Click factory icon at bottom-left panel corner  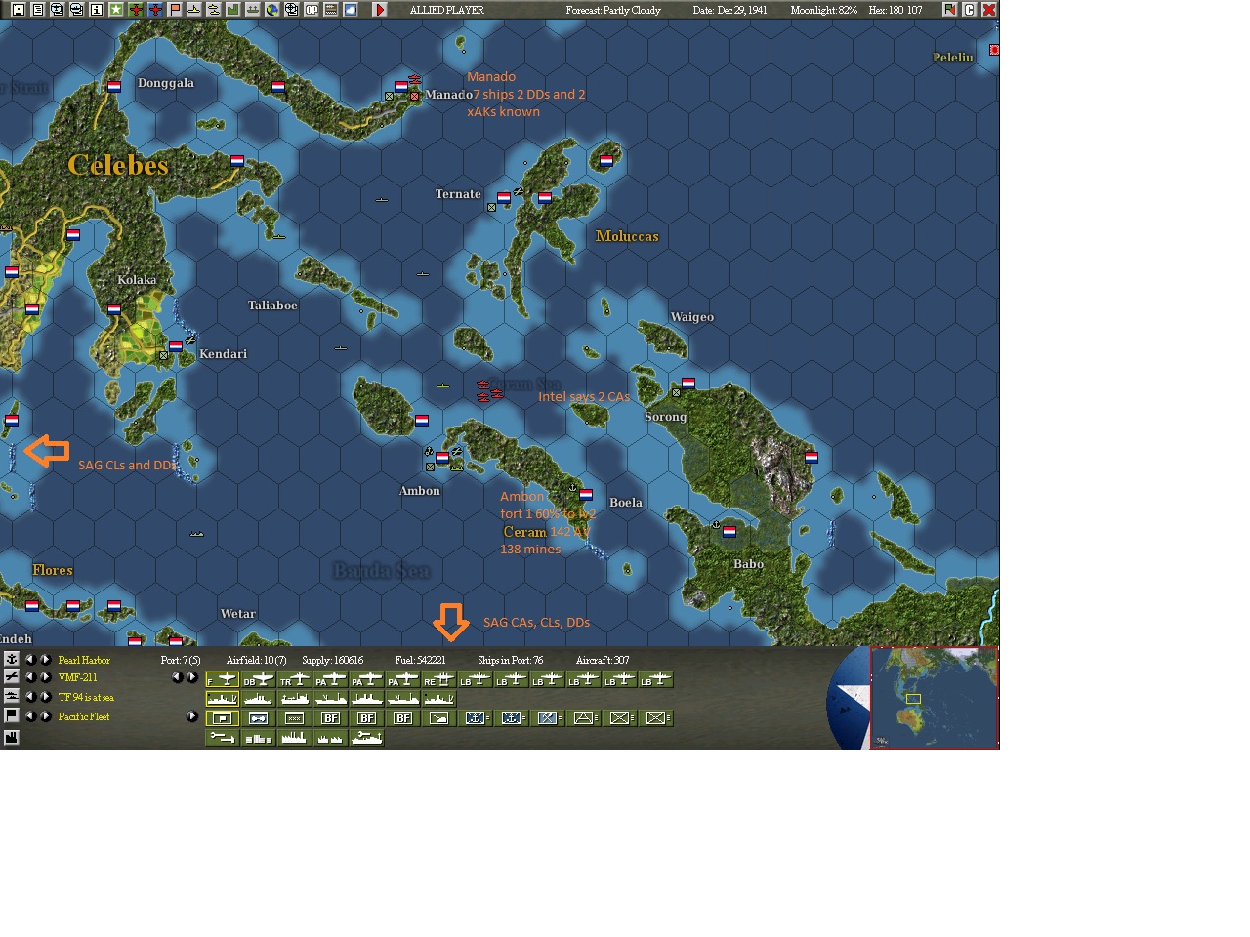[x=12, y=737]
